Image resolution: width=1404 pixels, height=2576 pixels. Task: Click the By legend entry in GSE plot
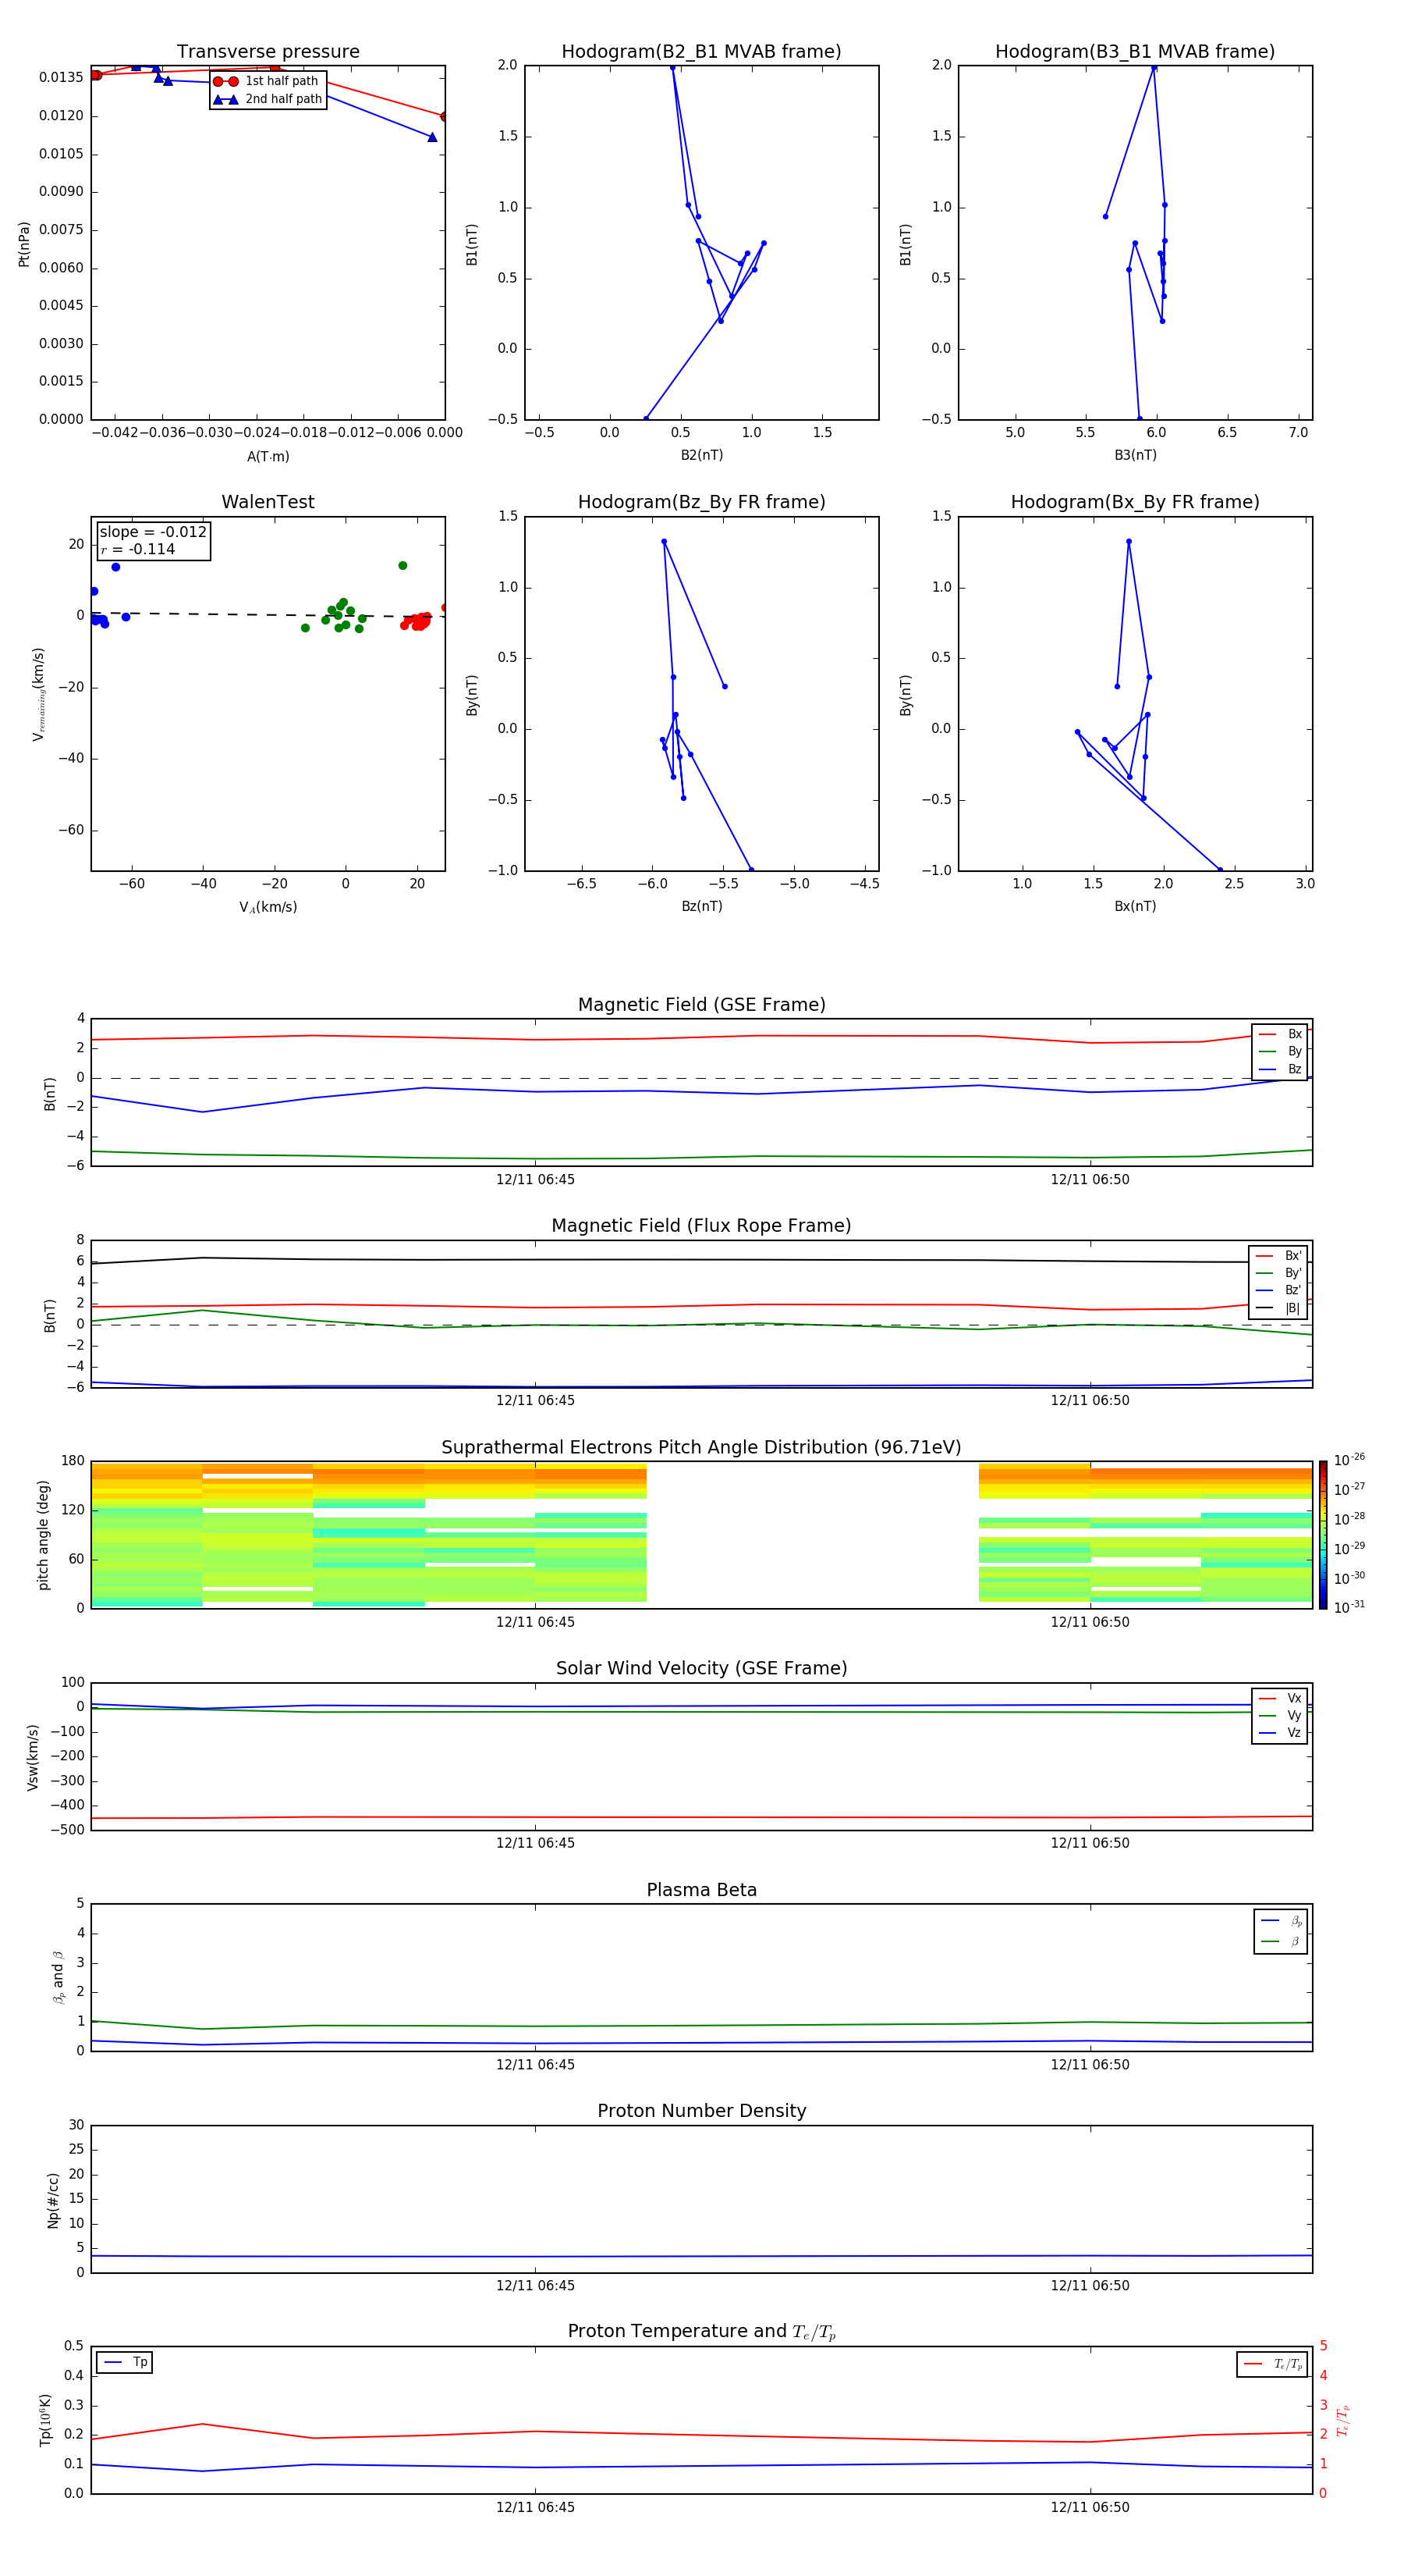click(1280, 1051)
